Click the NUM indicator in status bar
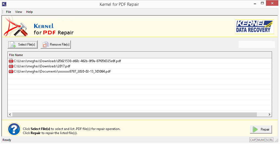 click(x=261, y=140)
